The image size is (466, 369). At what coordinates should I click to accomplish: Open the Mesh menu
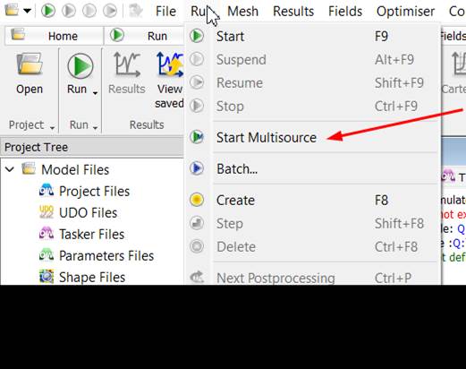pos(242,12)
